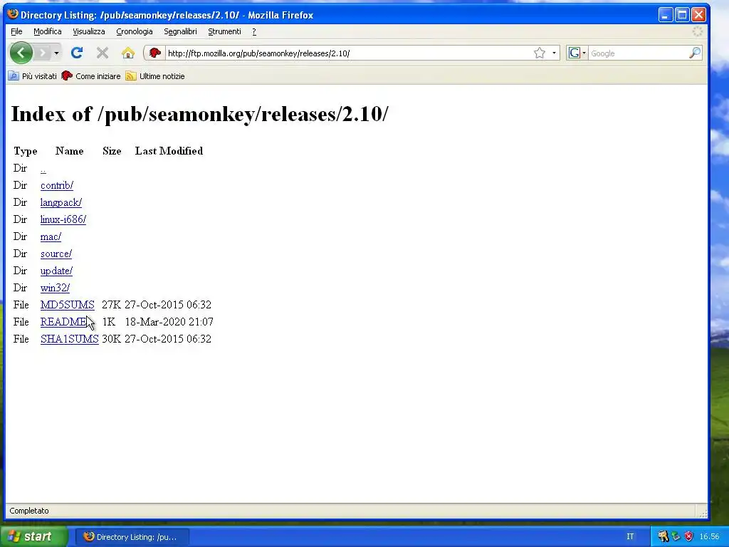Screen dimensions: 729x547
Task: Bookmark this page with the star icon
Action: point(540,53)
